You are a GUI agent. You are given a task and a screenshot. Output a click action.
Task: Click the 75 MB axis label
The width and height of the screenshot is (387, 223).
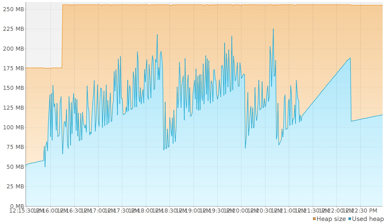15,147
